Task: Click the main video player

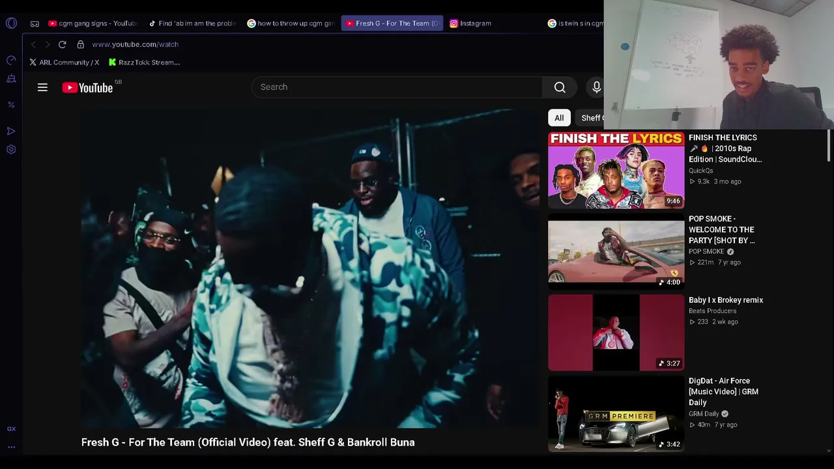Action: click(310, 268)
